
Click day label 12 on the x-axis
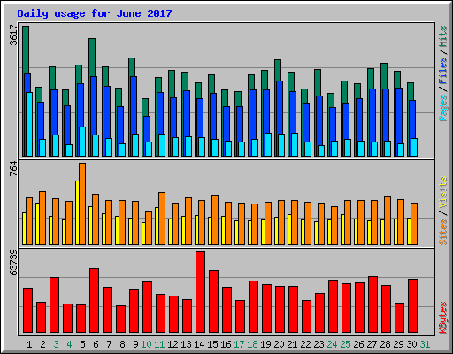pos(173,344)
